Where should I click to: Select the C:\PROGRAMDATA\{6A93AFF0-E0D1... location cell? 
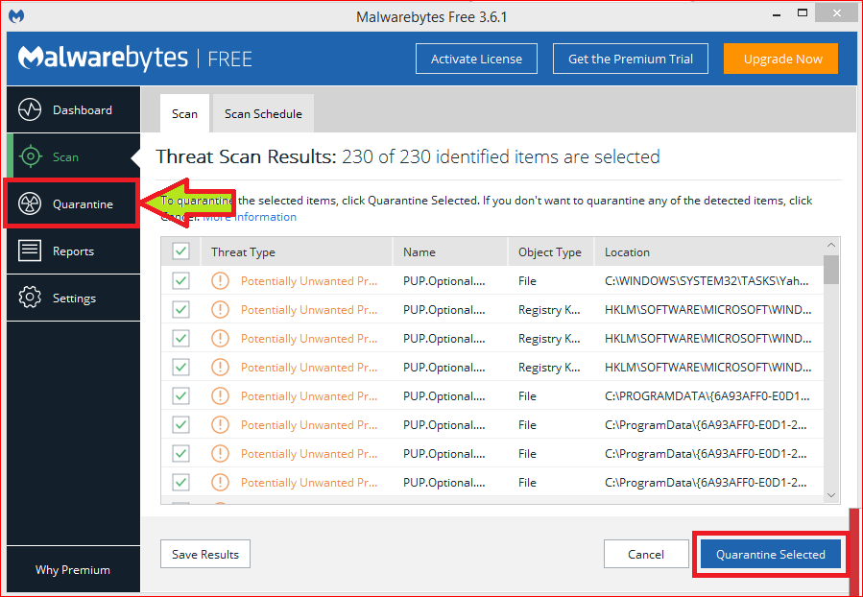click(707, 395)
